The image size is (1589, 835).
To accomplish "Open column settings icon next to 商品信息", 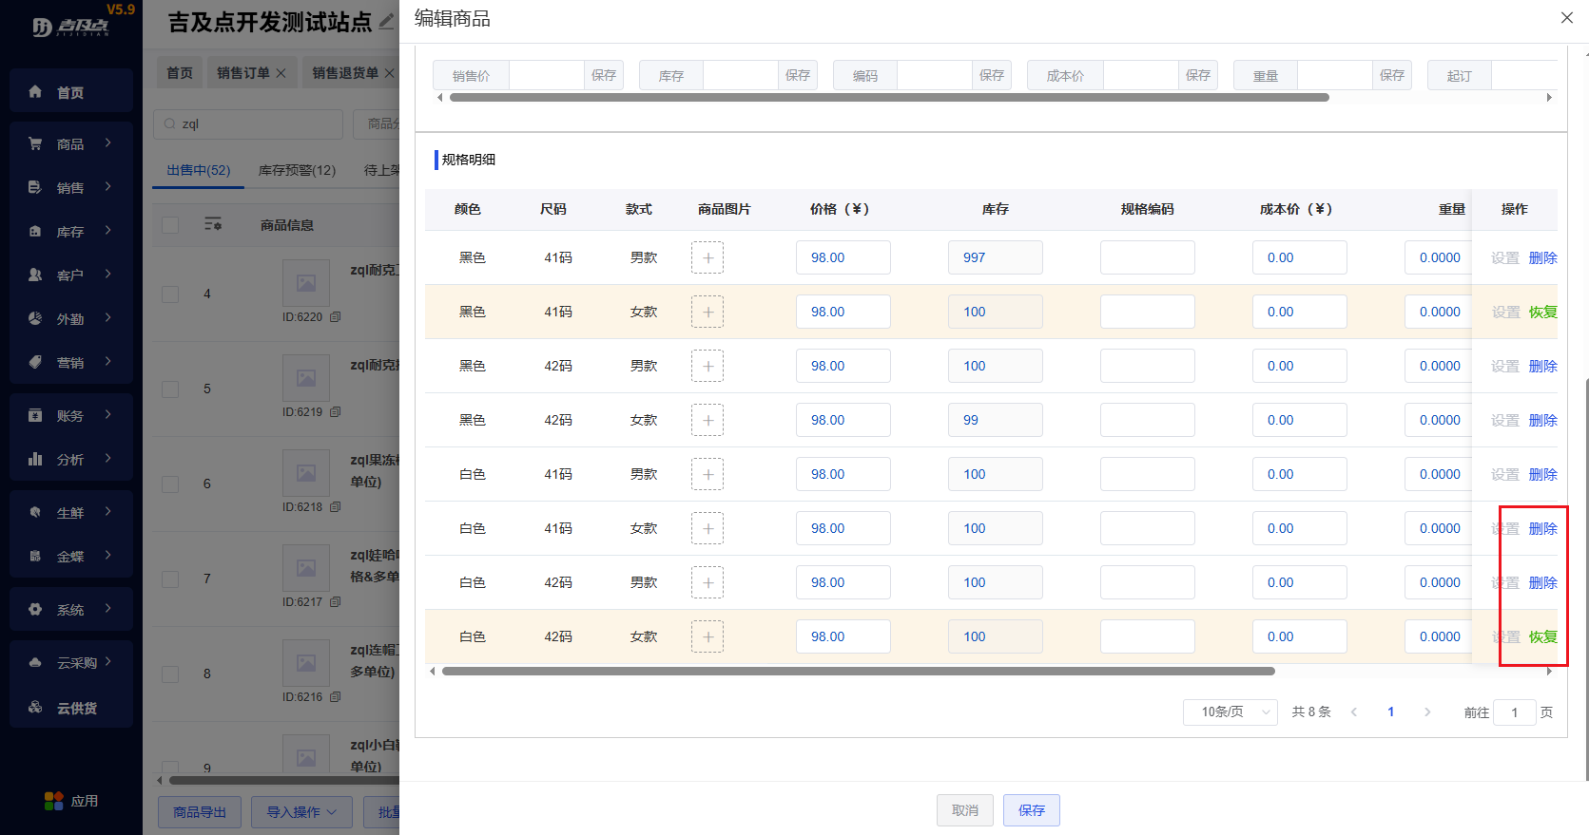I will pos(213,224).
